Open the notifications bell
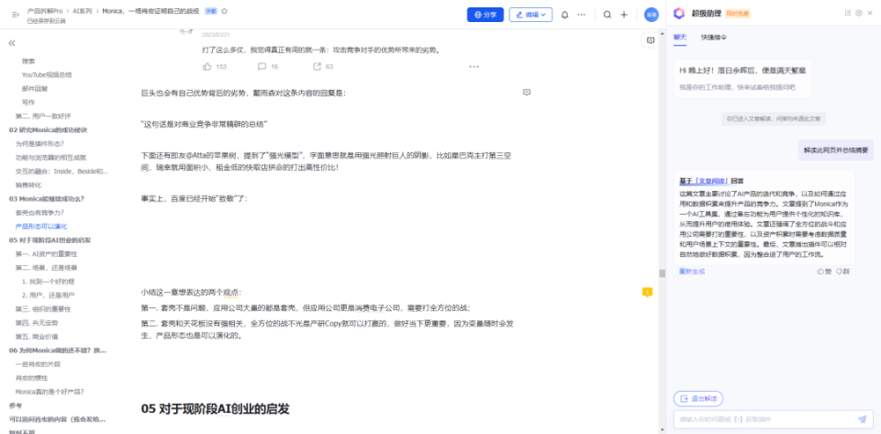 [x=564, y=15]
